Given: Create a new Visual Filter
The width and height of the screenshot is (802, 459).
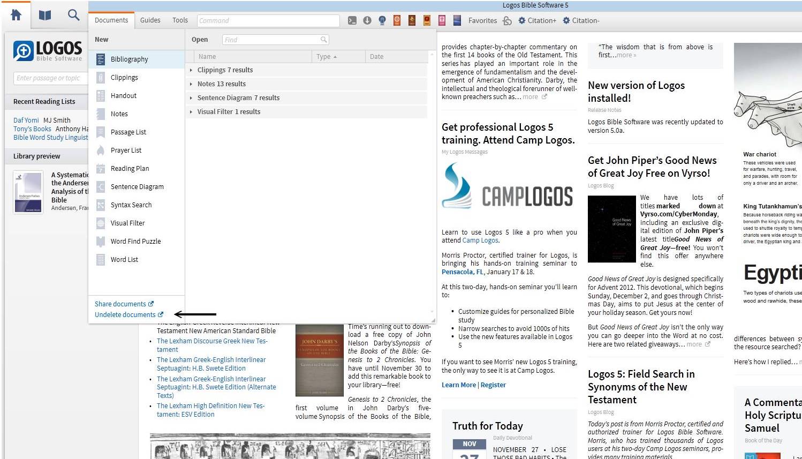Looking at the screenshot, I should click(137, 223).
